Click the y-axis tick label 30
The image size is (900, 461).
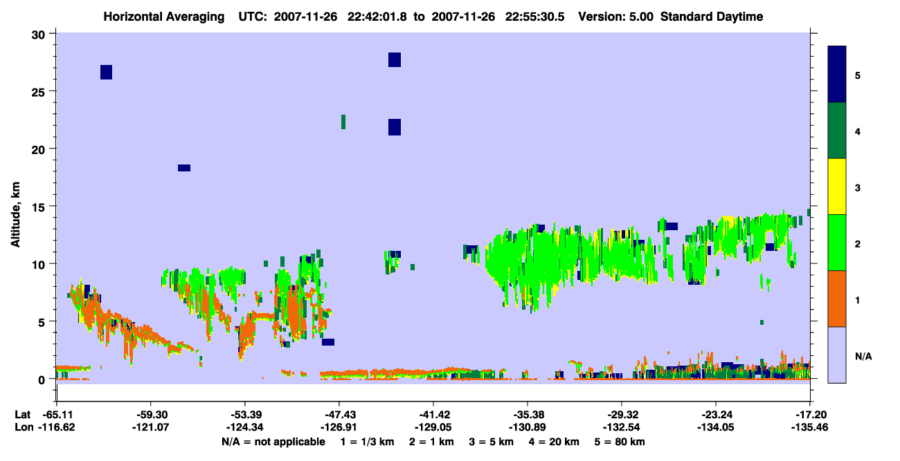click(x=40, y=34)
